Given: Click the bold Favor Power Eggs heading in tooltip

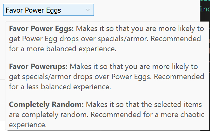Looking at the screenshot, I should click(x=41, y=29).
